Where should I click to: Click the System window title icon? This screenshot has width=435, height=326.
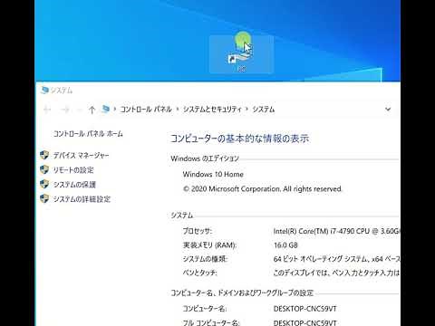coord(44,90)
